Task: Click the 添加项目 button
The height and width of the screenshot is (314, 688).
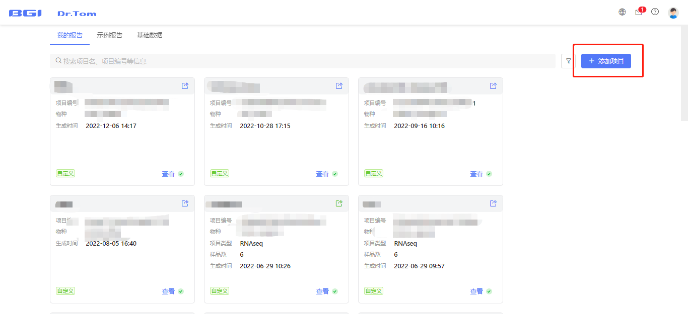Action: click(x=606, y=61)
